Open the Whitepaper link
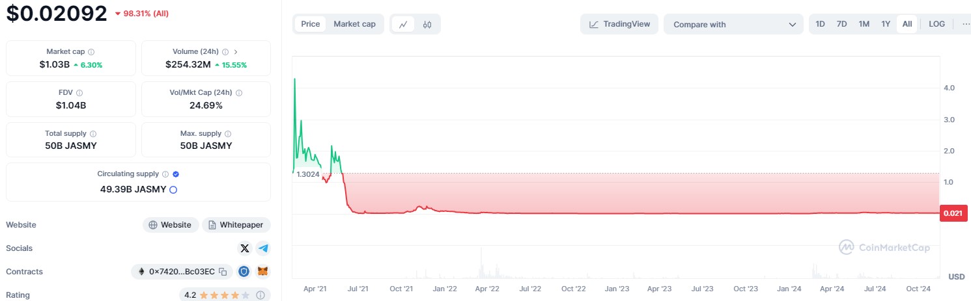This screenshot has width=971, height=301. [x=236, y=225]
